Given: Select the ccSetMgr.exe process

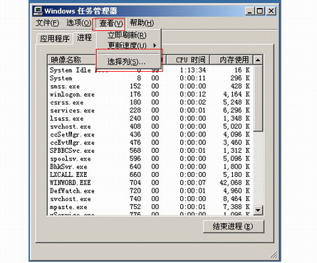Looking at the screenshot, I should (150, 134).
